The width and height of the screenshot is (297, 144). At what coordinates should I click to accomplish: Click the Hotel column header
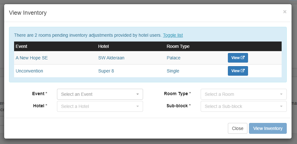(104, 46)
